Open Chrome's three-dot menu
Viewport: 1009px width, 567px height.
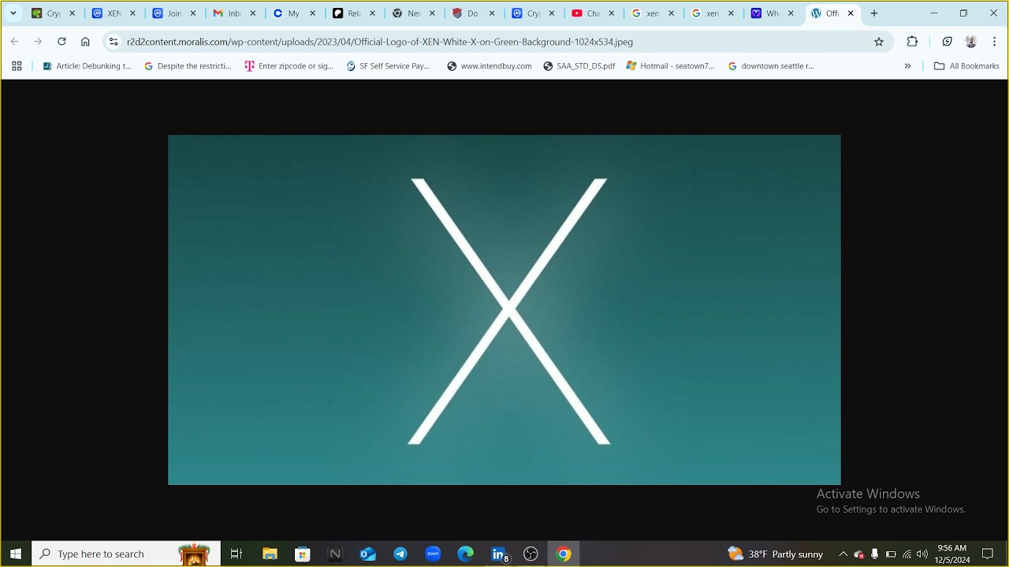pos(994,42)
